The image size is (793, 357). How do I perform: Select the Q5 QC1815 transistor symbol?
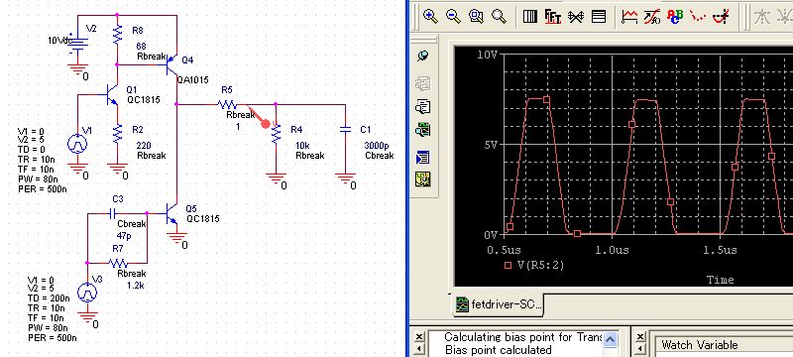172,213
